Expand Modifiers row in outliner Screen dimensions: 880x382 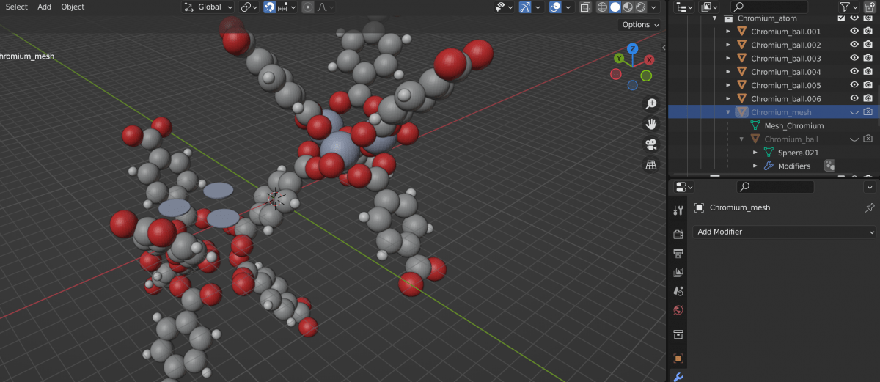coord(755,166)
